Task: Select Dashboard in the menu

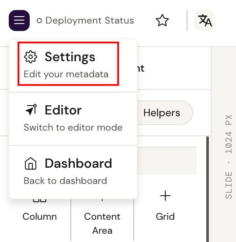Action: click(73, 172)
